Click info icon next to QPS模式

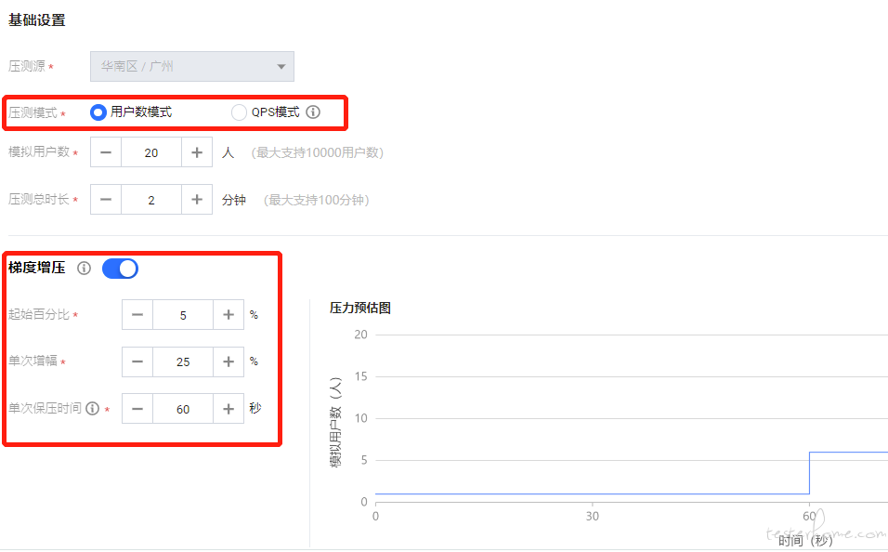pyautogui.click(x=313, y=112)
